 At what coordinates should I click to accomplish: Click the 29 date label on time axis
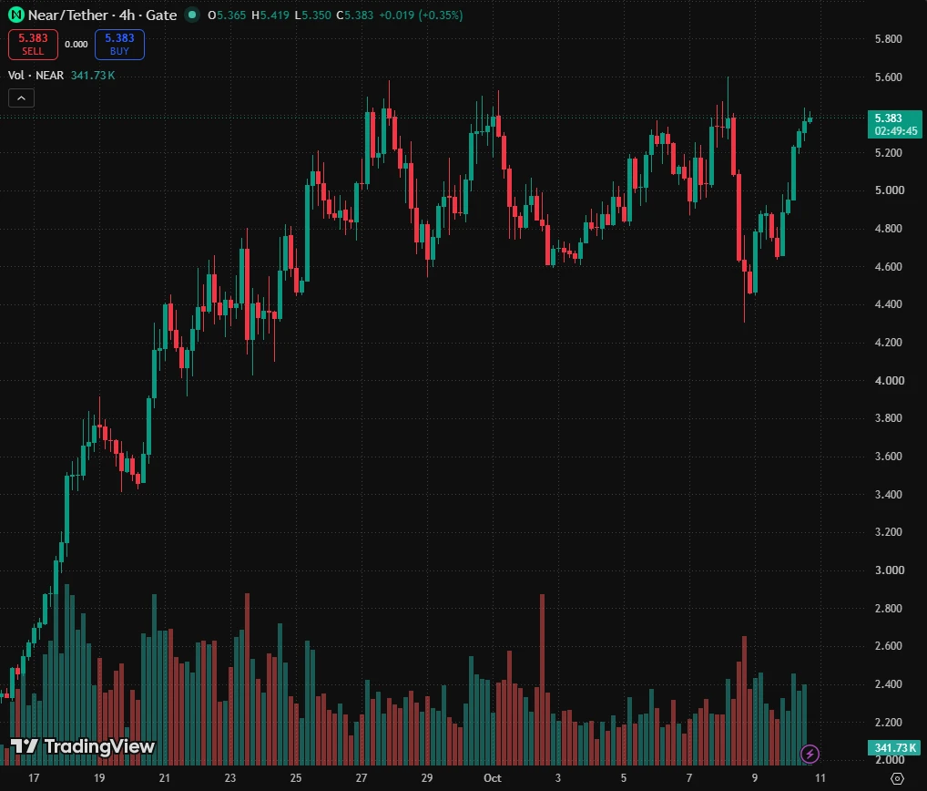tap(427, 778)
